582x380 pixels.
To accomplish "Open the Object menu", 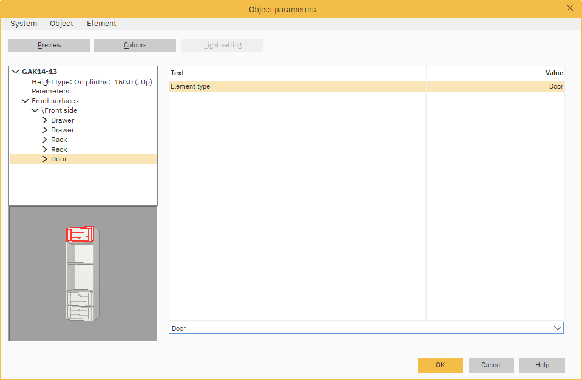I will [x=61, y=23].
